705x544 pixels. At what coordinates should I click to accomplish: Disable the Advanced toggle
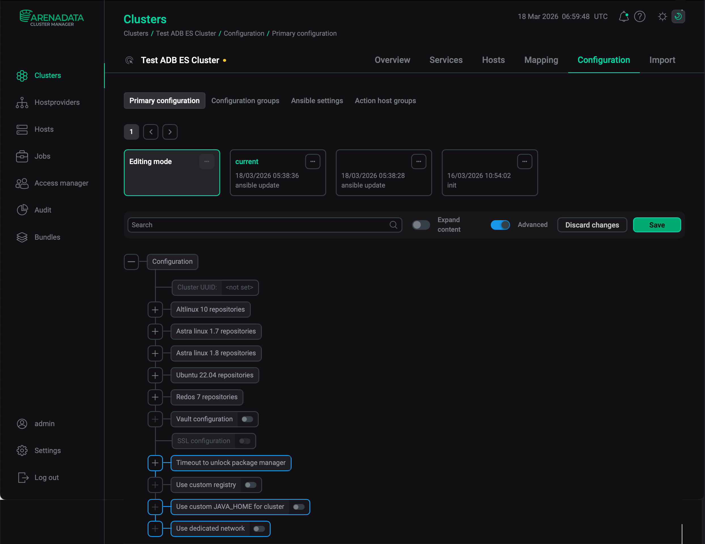(x=500, y=225)
